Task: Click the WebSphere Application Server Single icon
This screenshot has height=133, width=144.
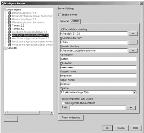Action: (x=9, y=45)
